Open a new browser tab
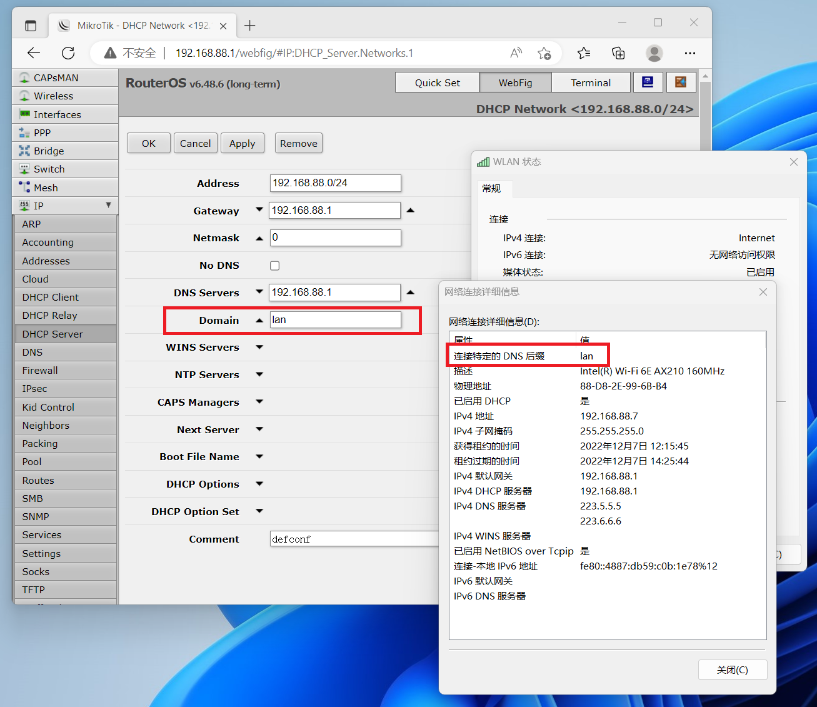 click(x=250, y=25)
